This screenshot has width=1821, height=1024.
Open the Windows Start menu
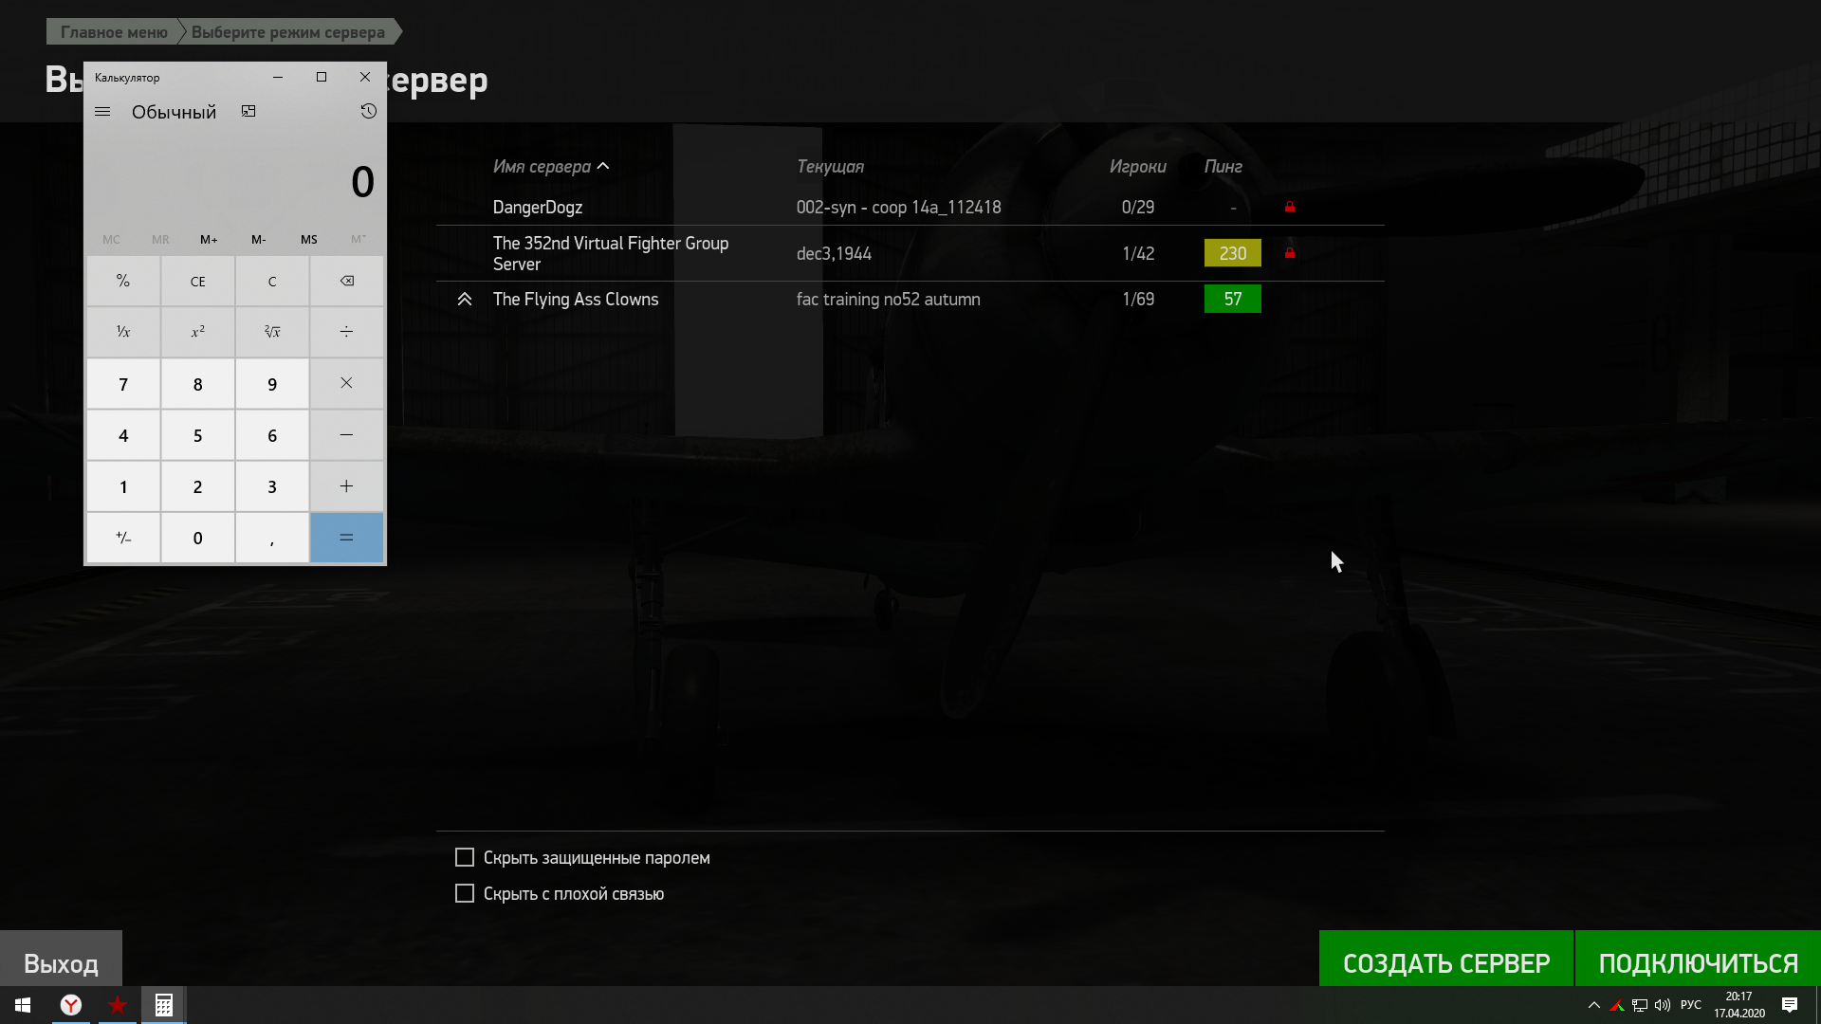pyautogui.click(x=23, y=1005)
